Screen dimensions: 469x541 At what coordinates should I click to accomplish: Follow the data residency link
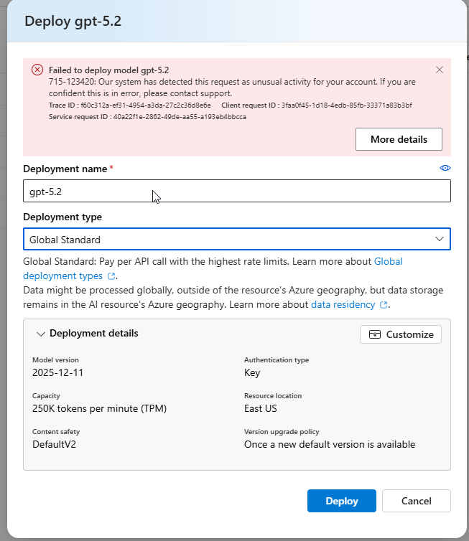pyautogui.click(x=343, y=305)
